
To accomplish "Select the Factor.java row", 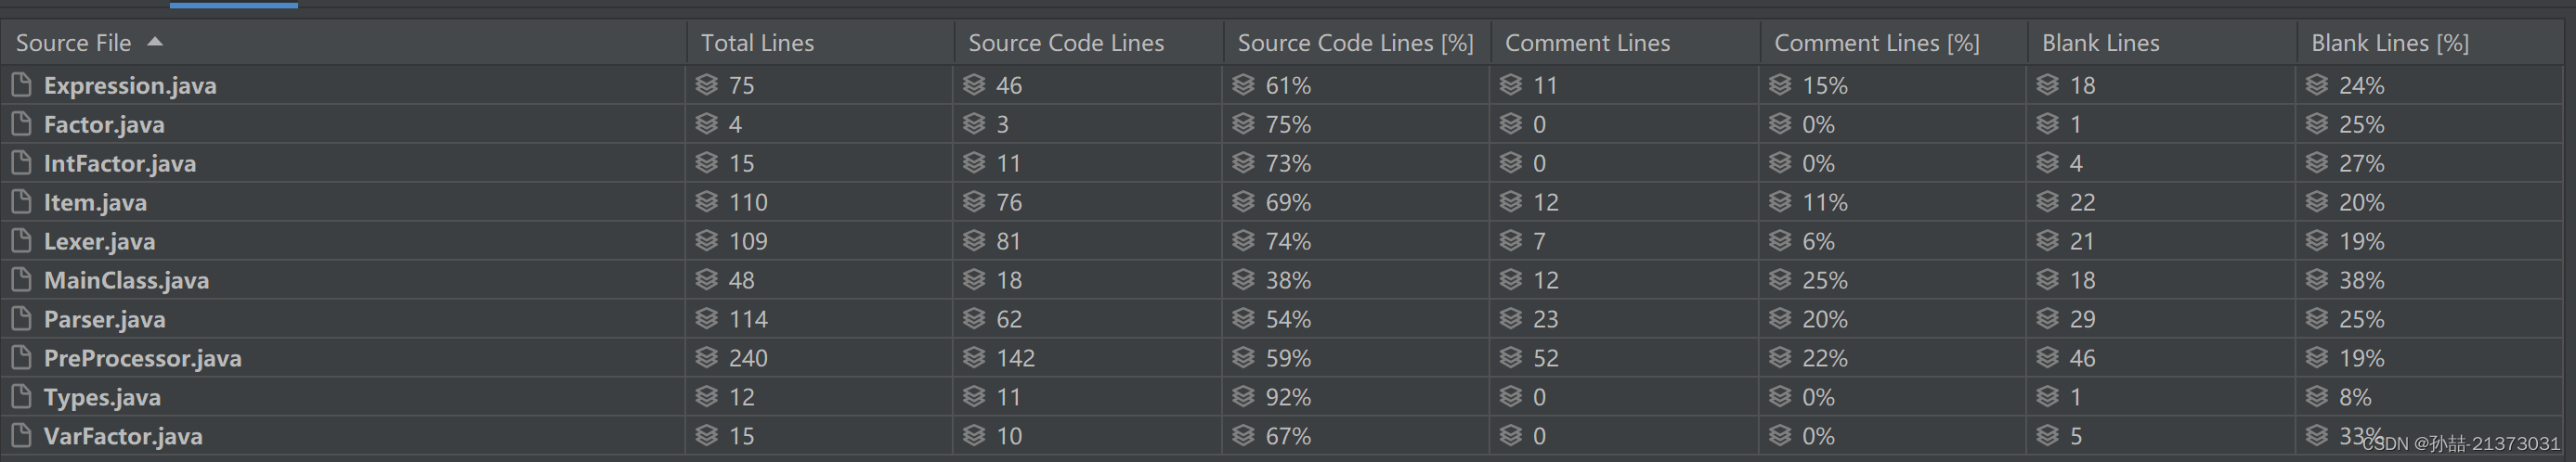I will click(1288, 124).
